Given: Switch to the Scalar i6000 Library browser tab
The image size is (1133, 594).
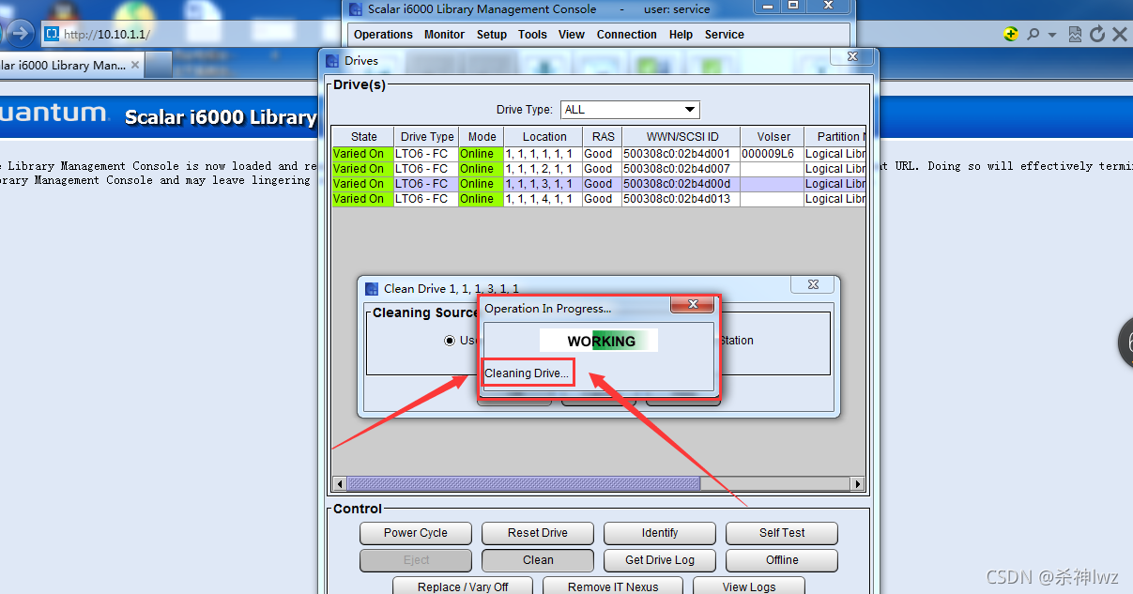Looking at the screenshot, I should pyautogui.click(x=71, y=66).
